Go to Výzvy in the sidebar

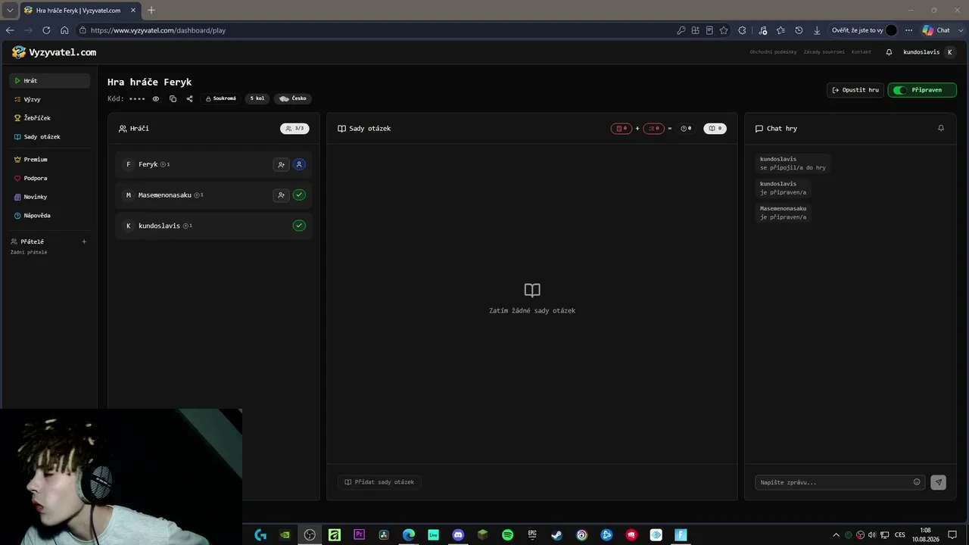tap(49, 99)
